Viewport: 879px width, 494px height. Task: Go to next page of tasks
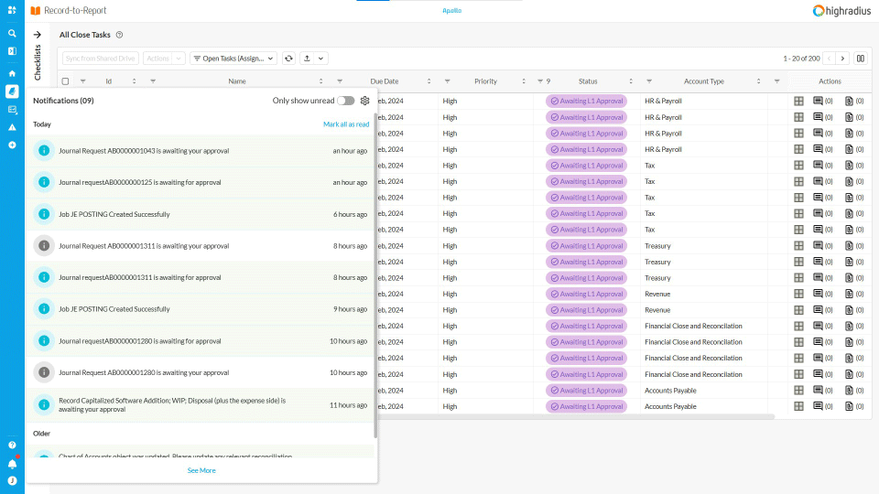pyautogui.click(x=842, y=59)
